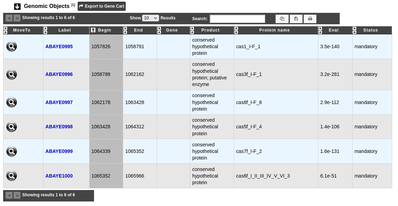The height and width of the screenshot is (206, 398).
Task: Select protein name cas3f_I-F_1
Action: click(x=249, y=74)
